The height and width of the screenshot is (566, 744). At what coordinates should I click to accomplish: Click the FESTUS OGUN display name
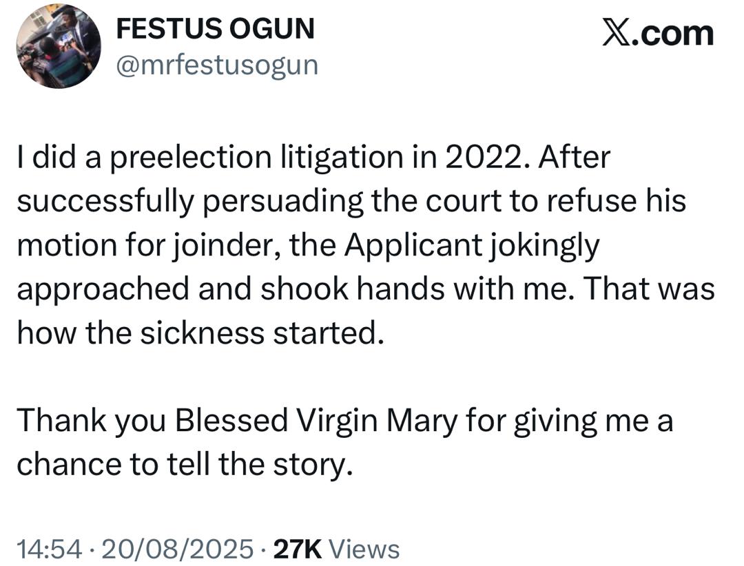(x=214, y=29)
